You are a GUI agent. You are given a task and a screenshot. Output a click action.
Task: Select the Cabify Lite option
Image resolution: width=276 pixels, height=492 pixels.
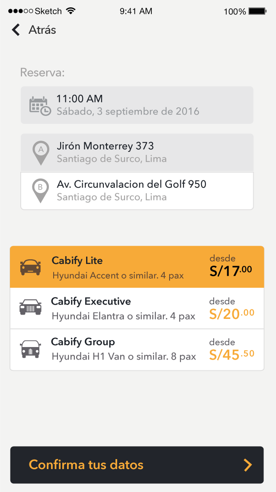click(x=130, y=267)
